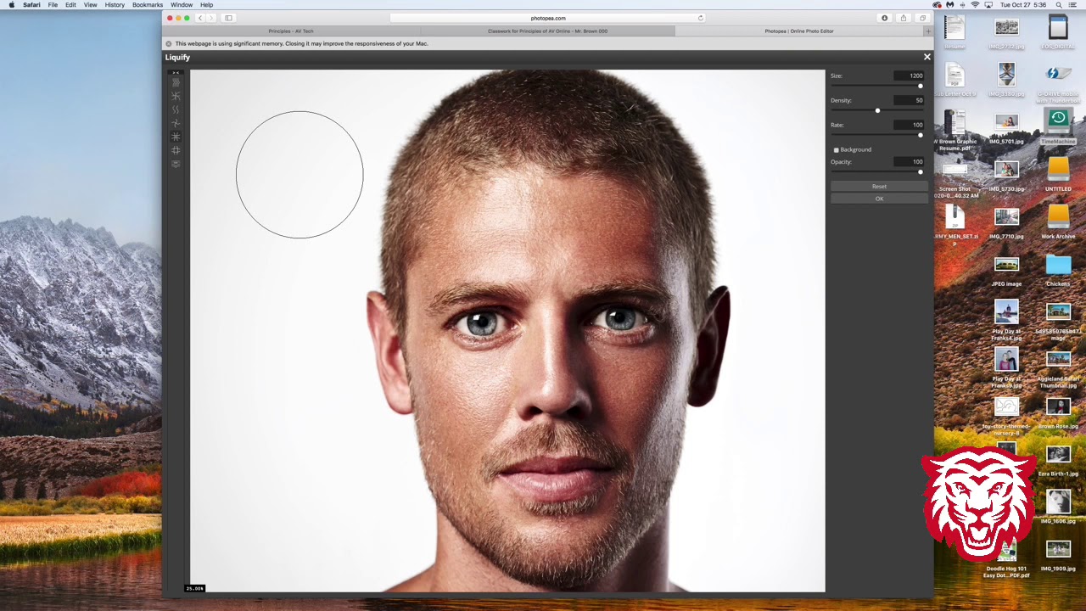Switch to Classwork for Principles of AV tab

547,31
